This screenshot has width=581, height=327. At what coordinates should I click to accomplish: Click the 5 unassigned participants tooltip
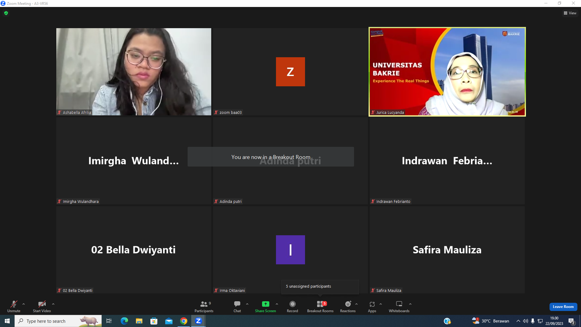coord(320,286)
